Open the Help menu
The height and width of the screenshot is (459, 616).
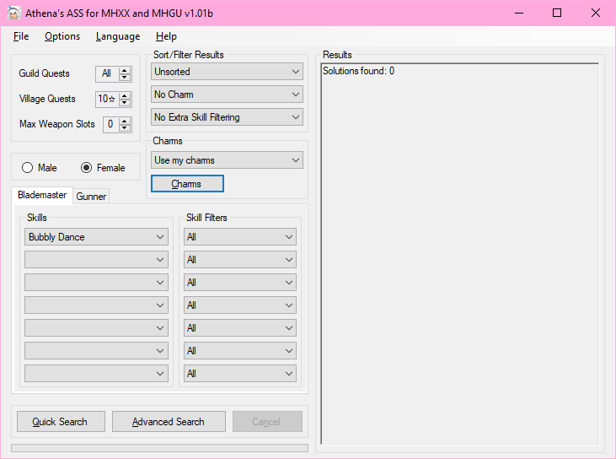[x=166, y=36]
